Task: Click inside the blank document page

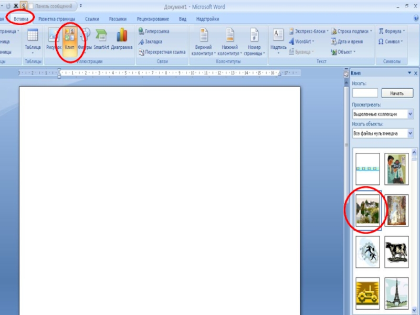Action: coord(160,201)
